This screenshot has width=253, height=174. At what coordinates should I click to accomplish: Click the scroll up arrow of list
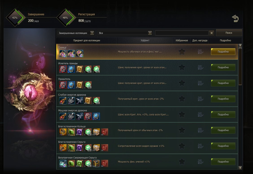240,45
